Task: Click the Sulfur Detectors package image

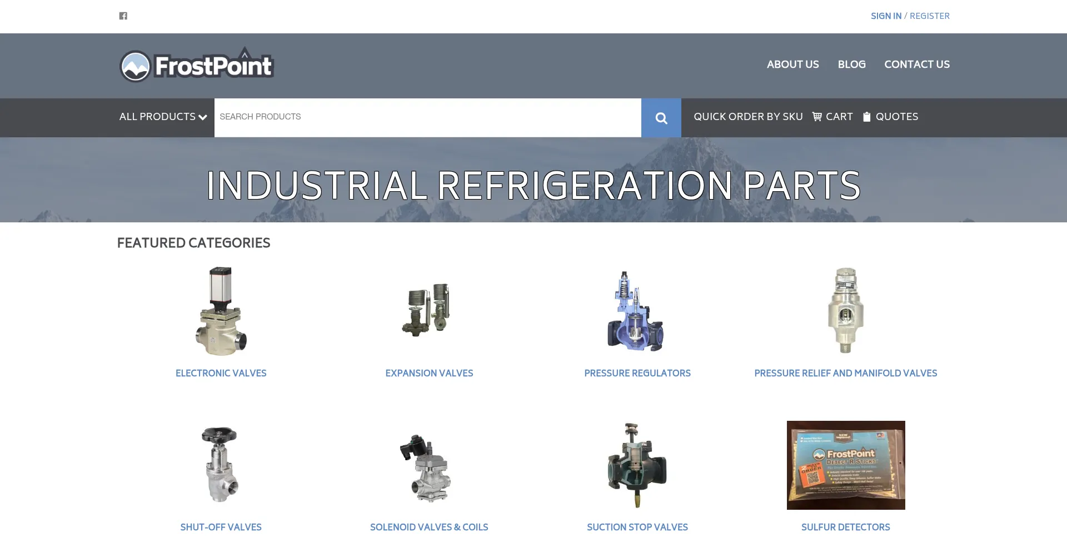Action: click(845, 465)
